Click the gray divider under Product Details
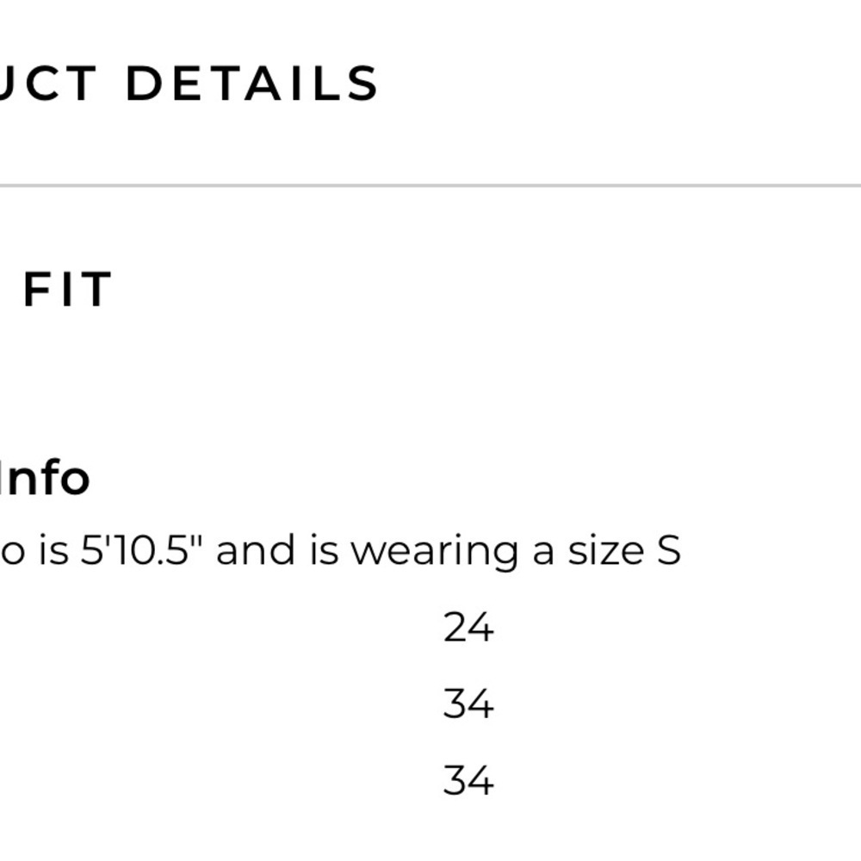Viewport: 861px width, 861px height. tap(430, 186)
